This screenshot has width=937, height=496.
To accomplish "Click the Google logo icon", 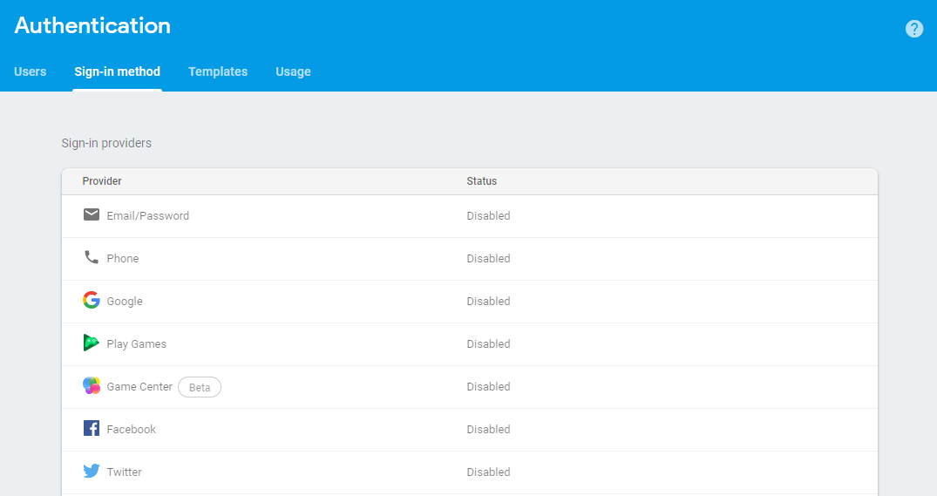I will click(x=92, y=300).
